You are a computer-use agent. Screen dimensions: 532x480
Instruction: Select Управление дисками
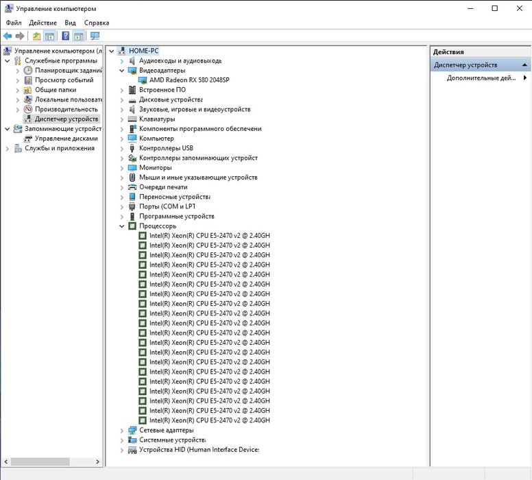66,139
